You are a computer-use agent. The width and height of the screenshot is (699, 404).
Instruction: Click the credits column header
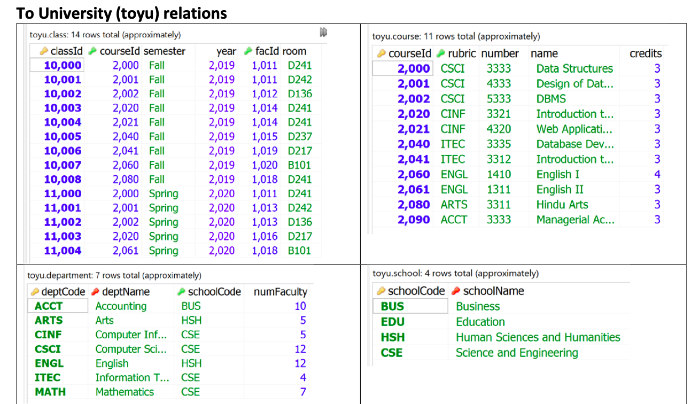646,53
